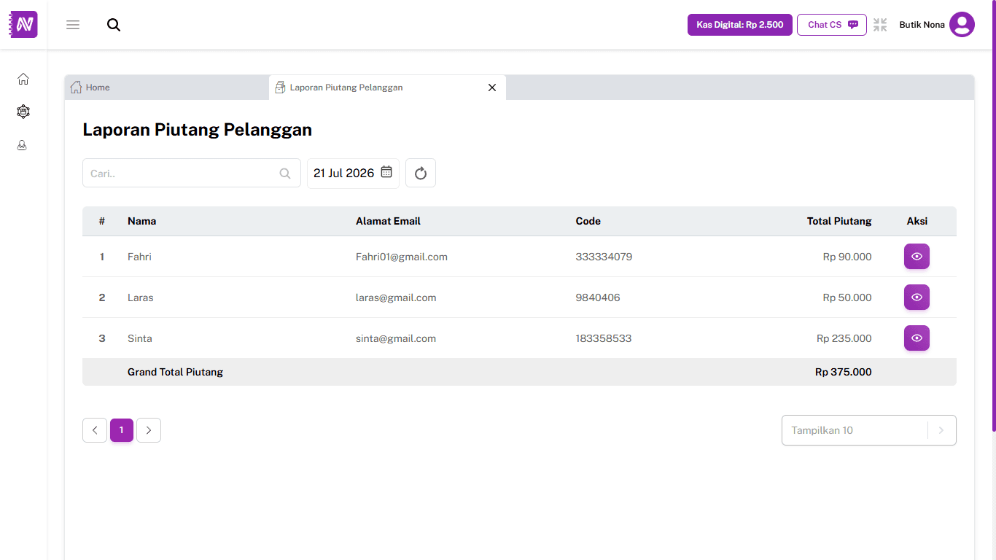Open the Tampilkan 10 dropdown

(x=868, y=430)
